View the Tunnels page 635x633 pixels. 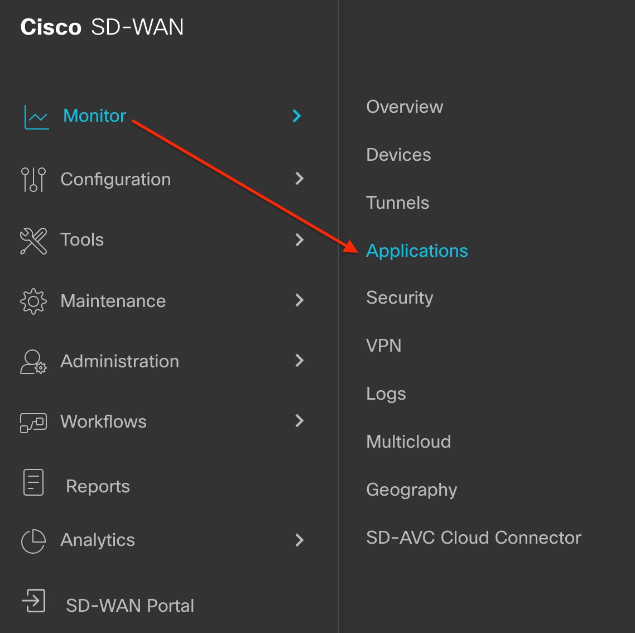click(x=397, y=203)
